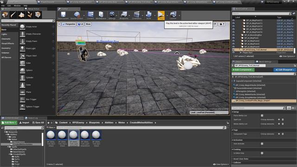Viewport: 297px width, 167px height.
Task: Click the Save All button
Action: pos(38,122)
